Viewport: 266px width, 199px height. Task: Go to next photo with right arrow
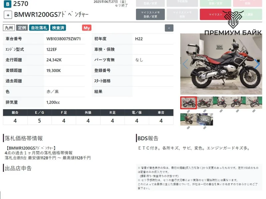click(257, 64)
